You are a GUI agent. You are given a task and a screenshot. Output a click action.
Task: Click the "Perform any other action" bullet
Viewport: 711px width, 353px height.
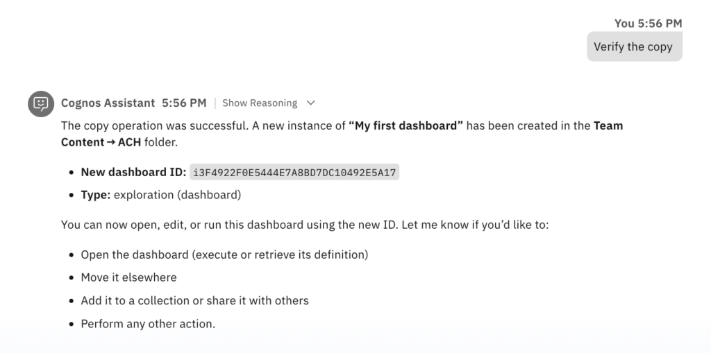[x=148, y=323]
